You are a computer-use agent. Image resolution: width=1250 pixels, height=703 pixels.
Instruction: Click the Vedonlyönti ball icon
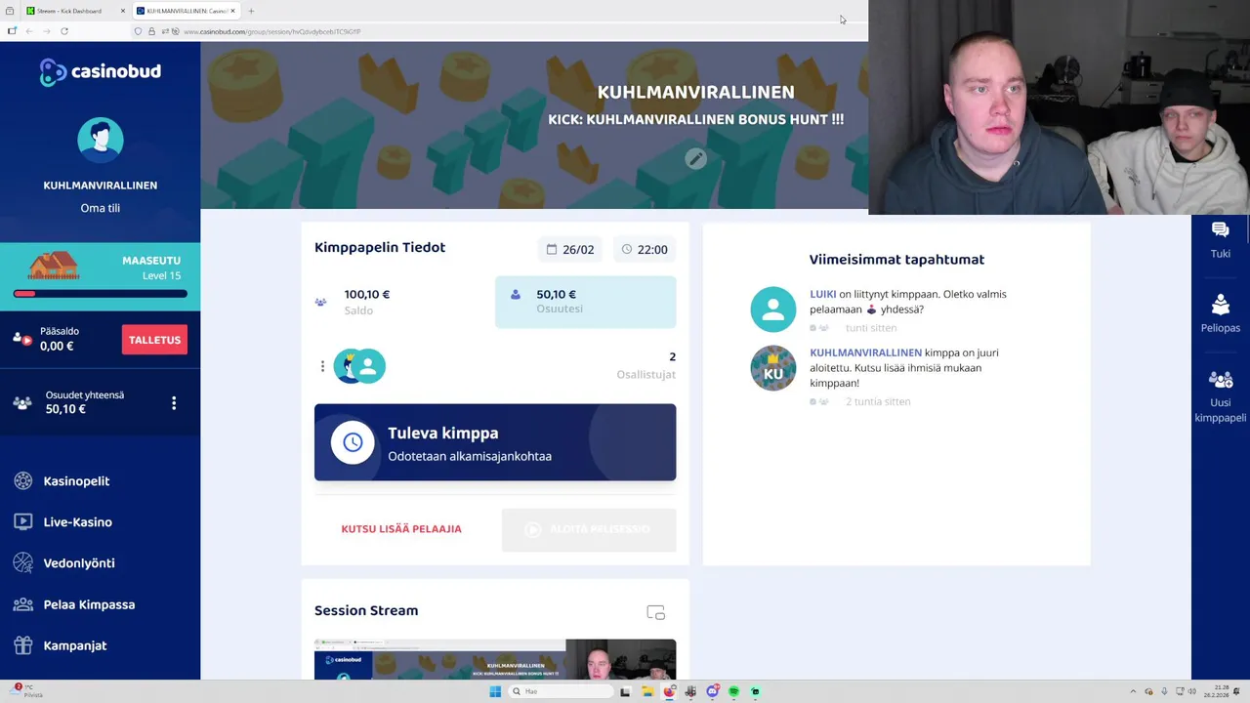coord(23,563)
